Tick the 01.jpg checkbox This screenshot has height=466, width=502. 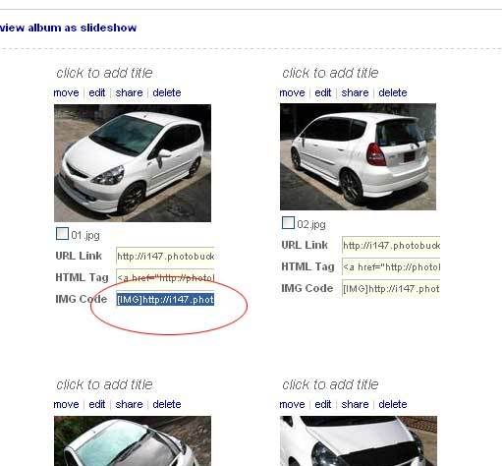62,234
